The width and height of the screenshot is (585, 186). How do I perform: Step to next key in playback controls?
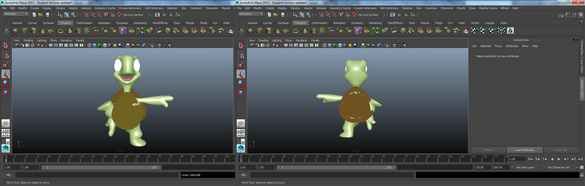[x=566, y=159]
